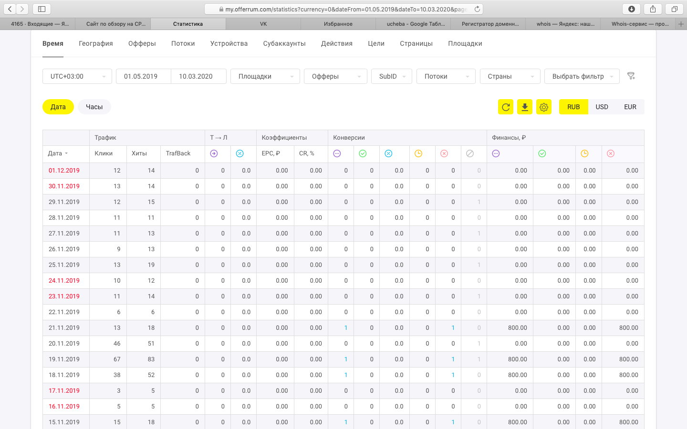Viewport: 687px width, 429px height.
Task: Switch grouping to Дата
Action: tap(58, 107)
